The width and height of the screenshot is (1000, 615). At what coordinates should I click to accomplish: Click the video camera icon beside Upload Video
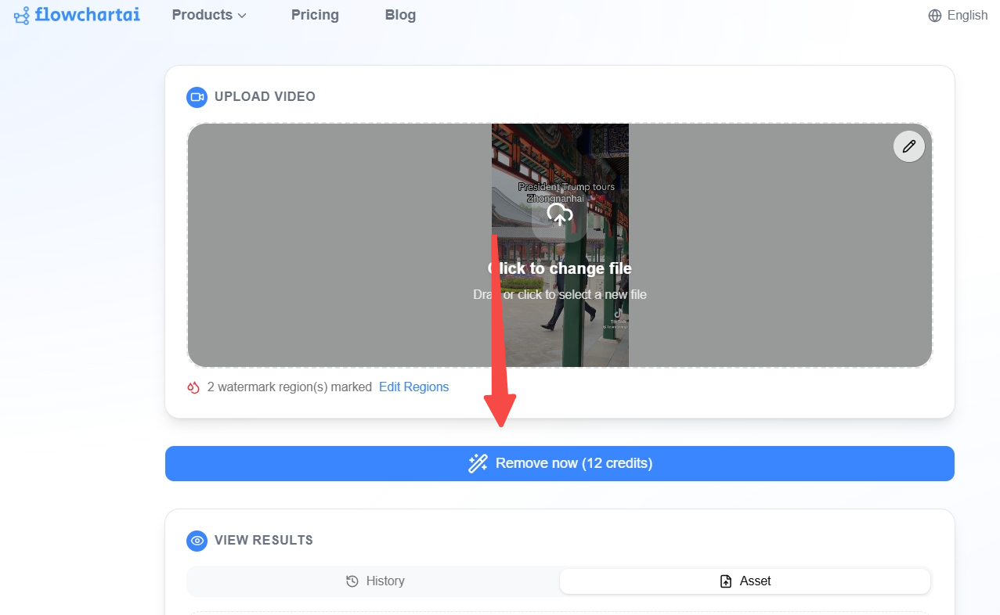coord(197,97)
